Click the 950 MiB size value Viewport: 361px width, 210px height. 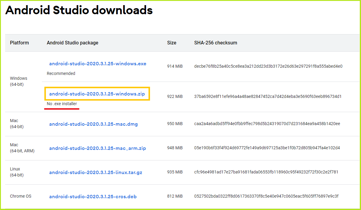pos(175,124)
